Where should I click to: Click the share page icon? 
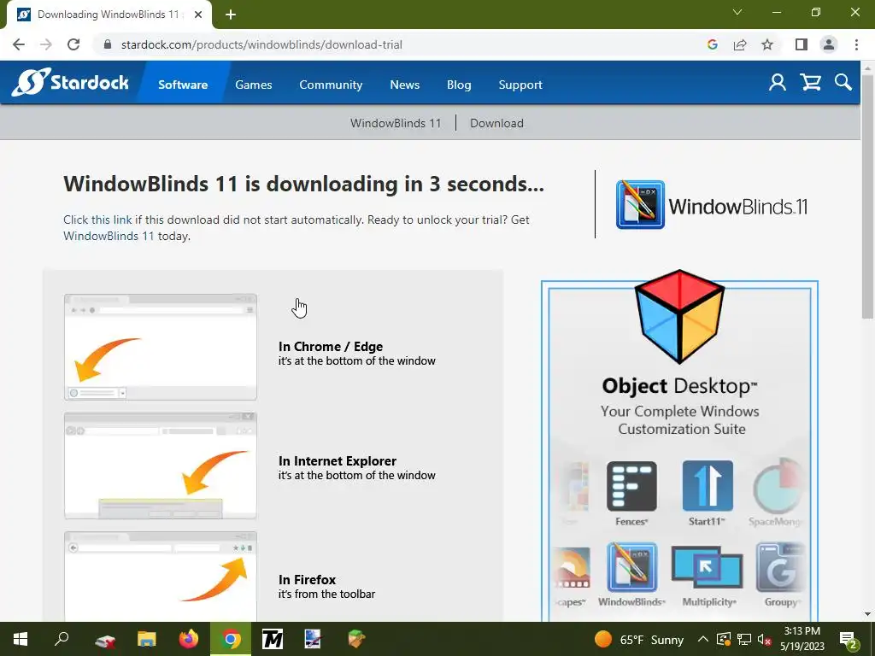coord(740,44)
